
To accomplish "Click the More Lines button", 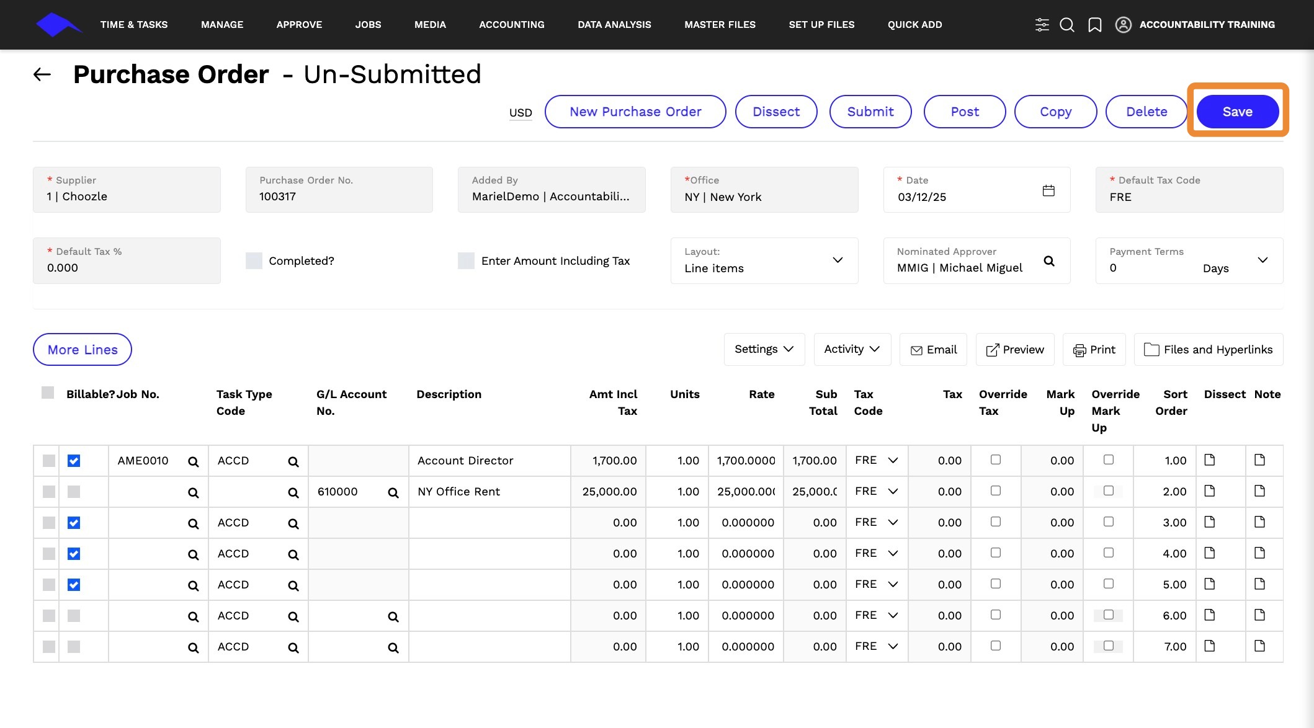I will click(83, 350).
